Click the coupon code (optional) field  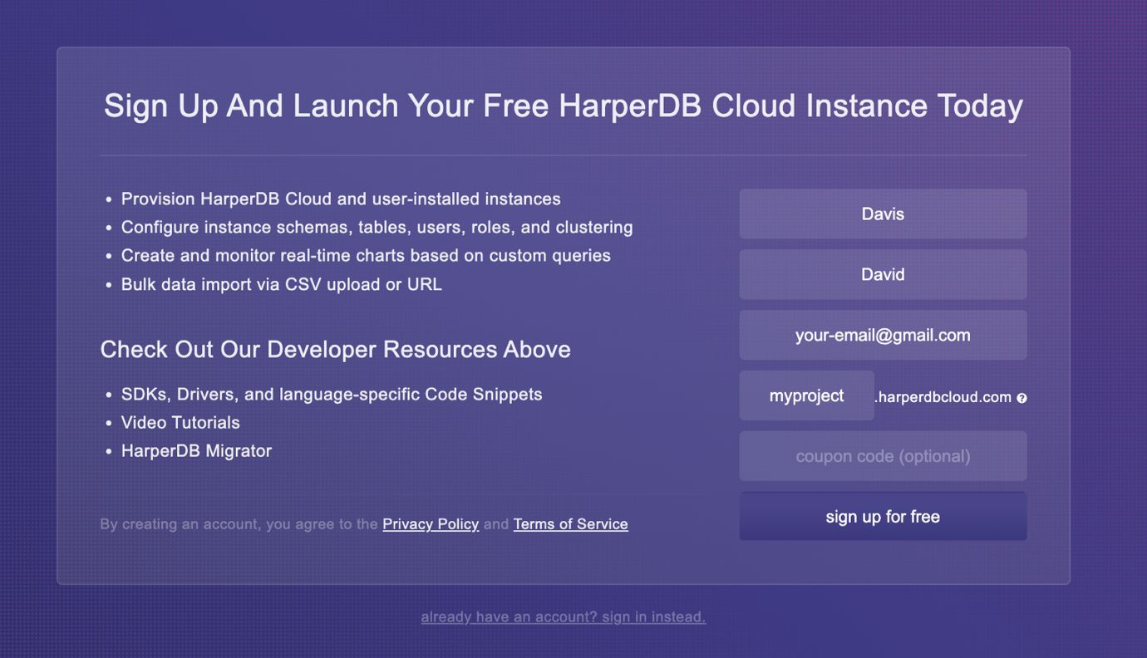point(883,456)
